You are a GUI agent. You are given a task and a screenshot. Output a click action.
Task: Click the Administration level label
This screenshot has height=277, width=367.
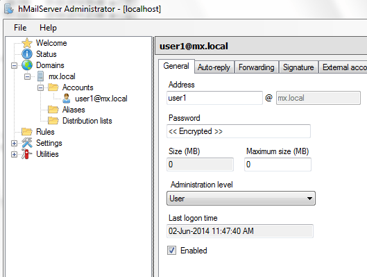tap(201, 185)
